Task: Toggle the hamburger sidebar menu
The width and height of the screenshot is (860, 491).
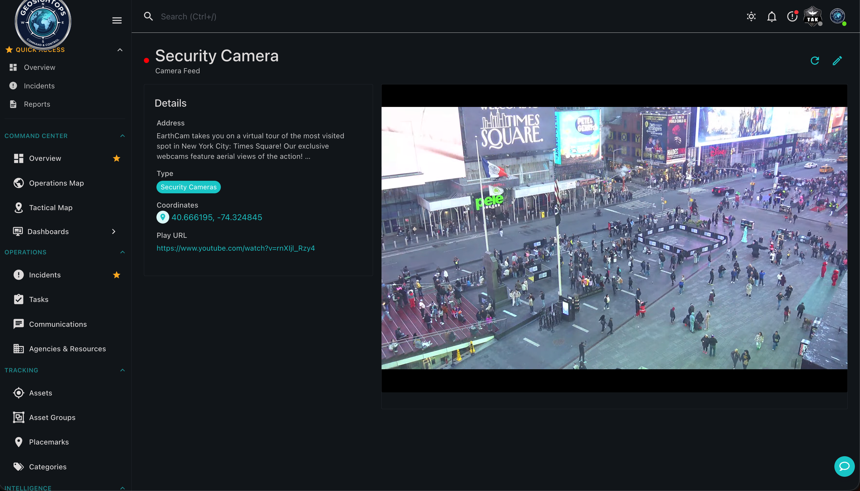Action: tap(117, 21)
